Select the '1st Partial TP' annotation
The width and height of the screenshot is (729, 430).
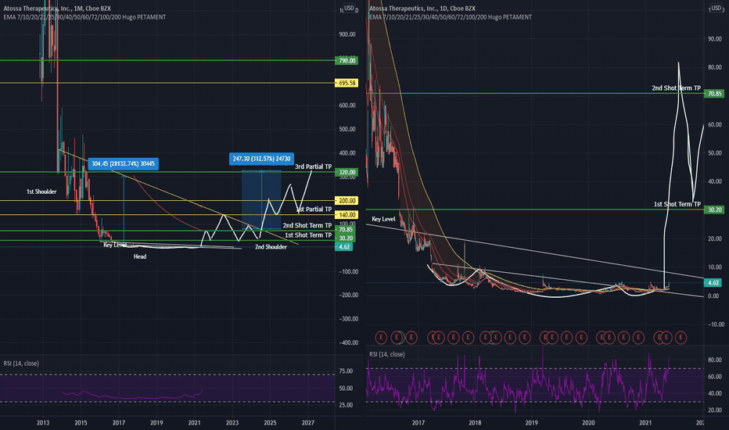[x=314, y=210]
